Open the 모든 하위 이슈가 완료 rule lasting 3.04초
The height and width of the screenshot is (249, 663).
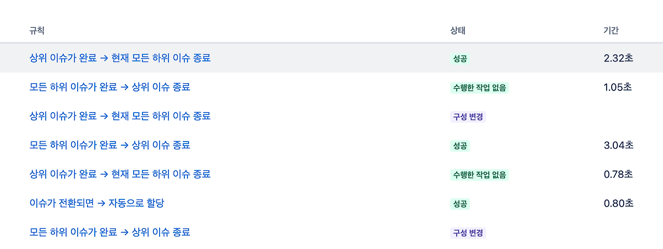pos(110,145)
